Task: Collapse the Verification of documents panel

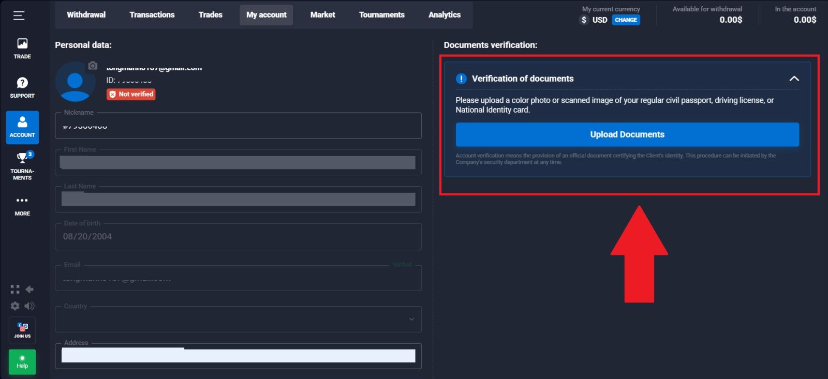Action: point(794,79)
